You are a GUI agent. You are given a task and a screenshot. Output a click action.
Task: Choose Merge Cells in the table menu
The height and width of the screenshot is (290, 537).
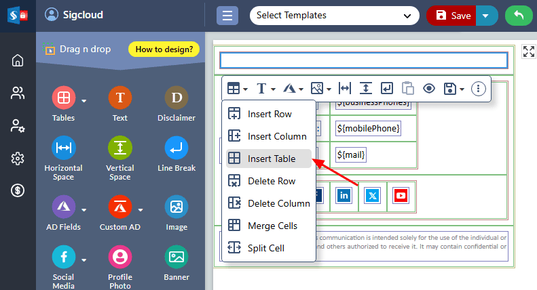pos(272,226)
